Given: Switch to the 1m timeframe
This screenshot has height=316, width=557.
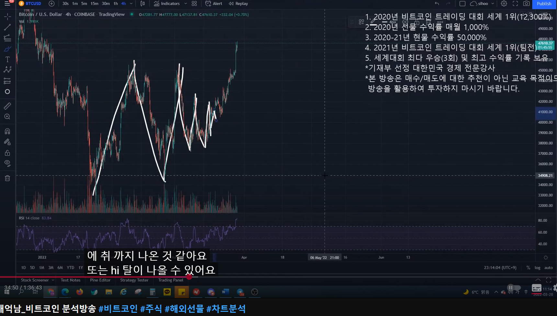Looking at the screenshot, I should pyautogui.click(x=75, y=4).
